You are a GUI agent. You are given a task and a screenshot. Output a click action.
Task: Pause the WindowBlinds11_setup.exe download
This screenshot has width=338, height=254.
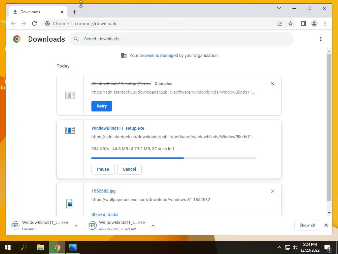pyautogui.click(x=103, y=169)
